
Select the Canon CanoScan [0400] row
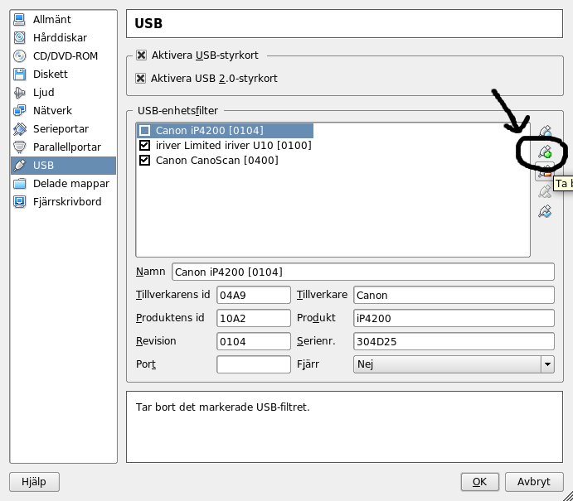point(225,160)
